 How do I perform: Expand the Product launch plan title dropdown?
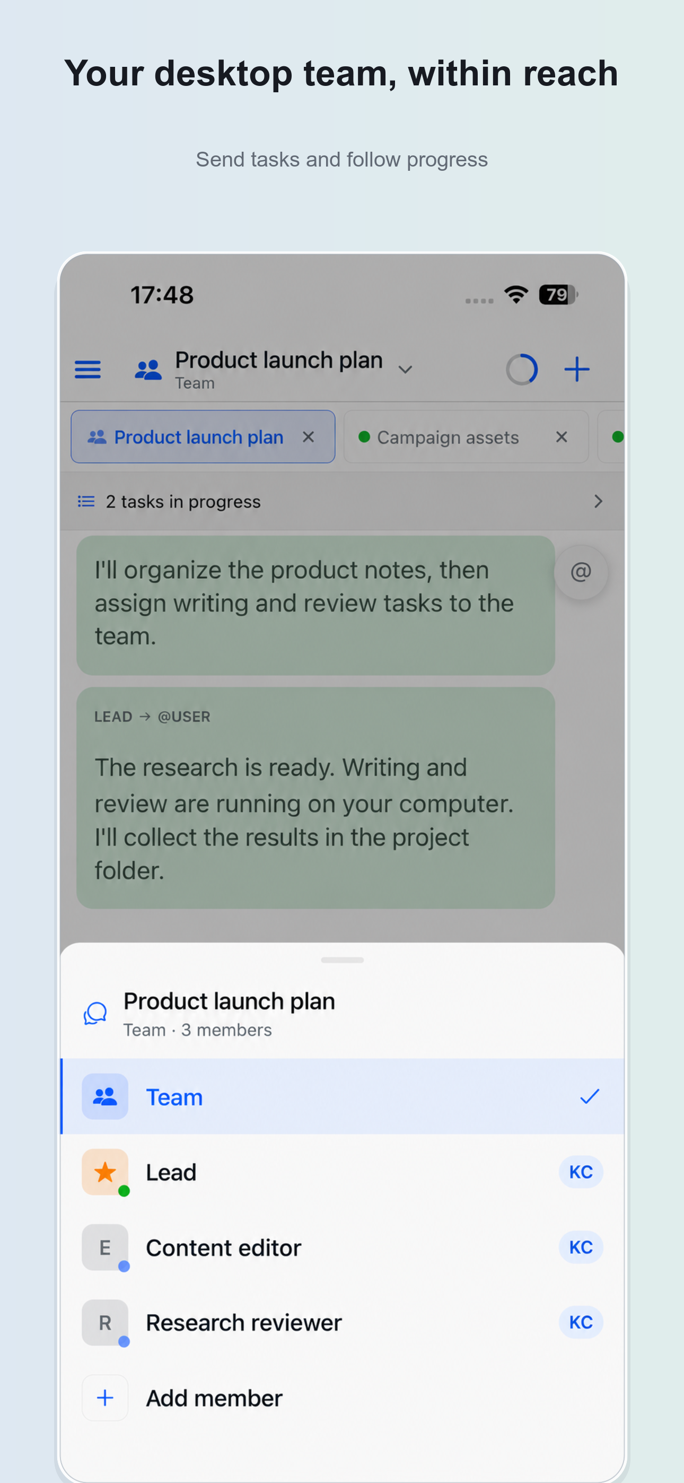click(x=405, y=370)
